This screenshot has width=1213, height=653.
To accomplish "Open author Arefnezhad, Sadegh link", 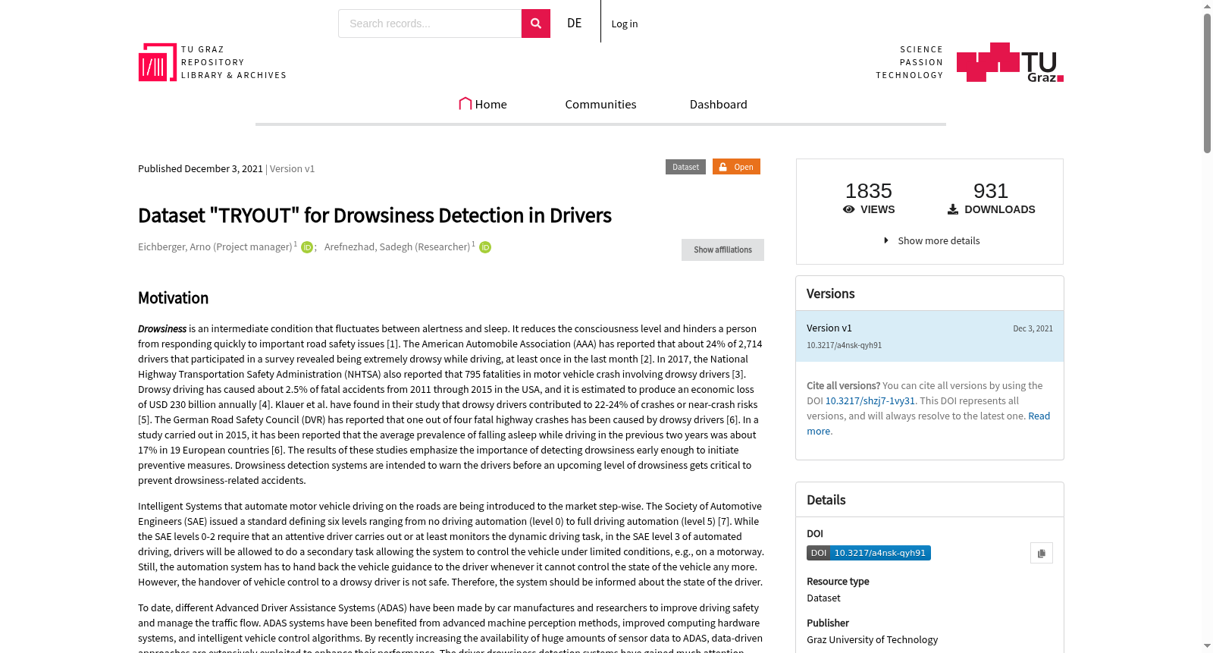I will (397, 247).
